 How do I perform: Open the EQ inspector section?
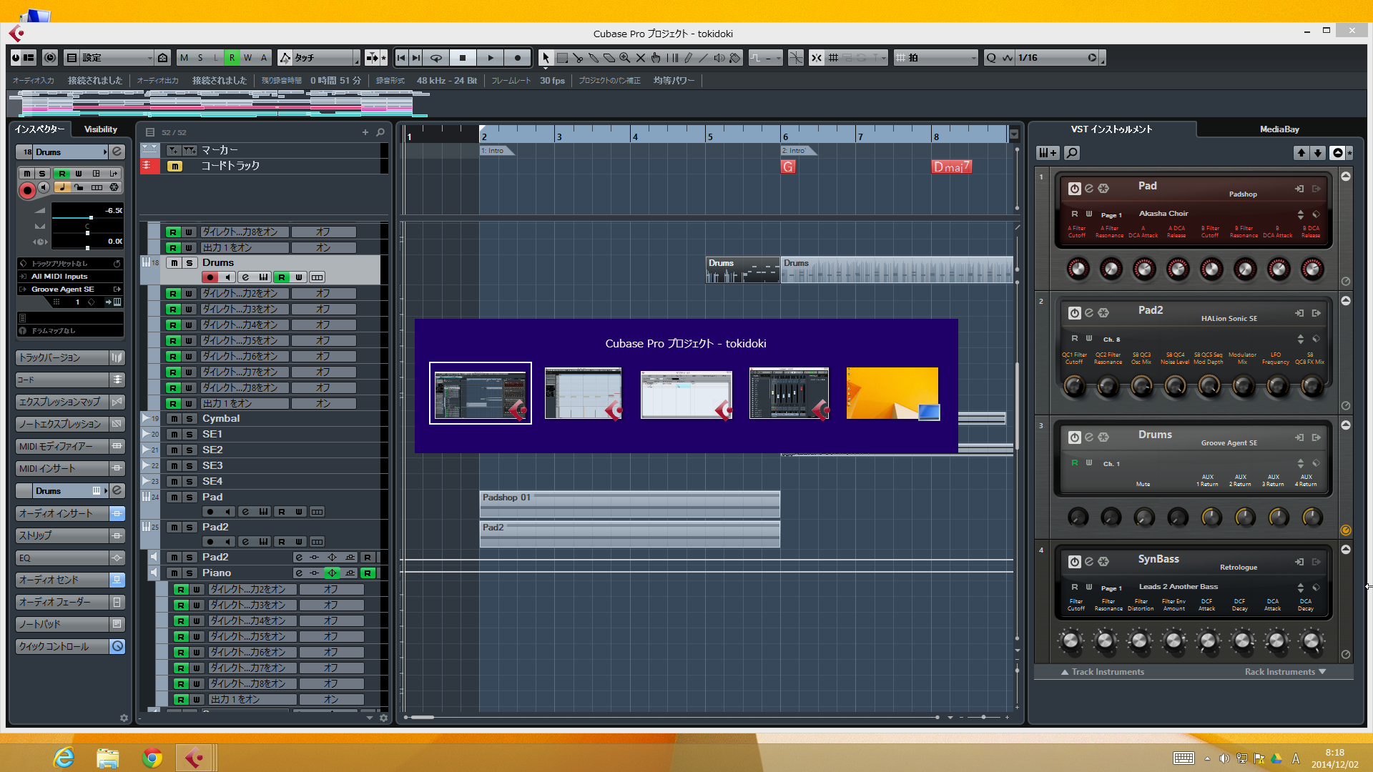click(70, 558)
